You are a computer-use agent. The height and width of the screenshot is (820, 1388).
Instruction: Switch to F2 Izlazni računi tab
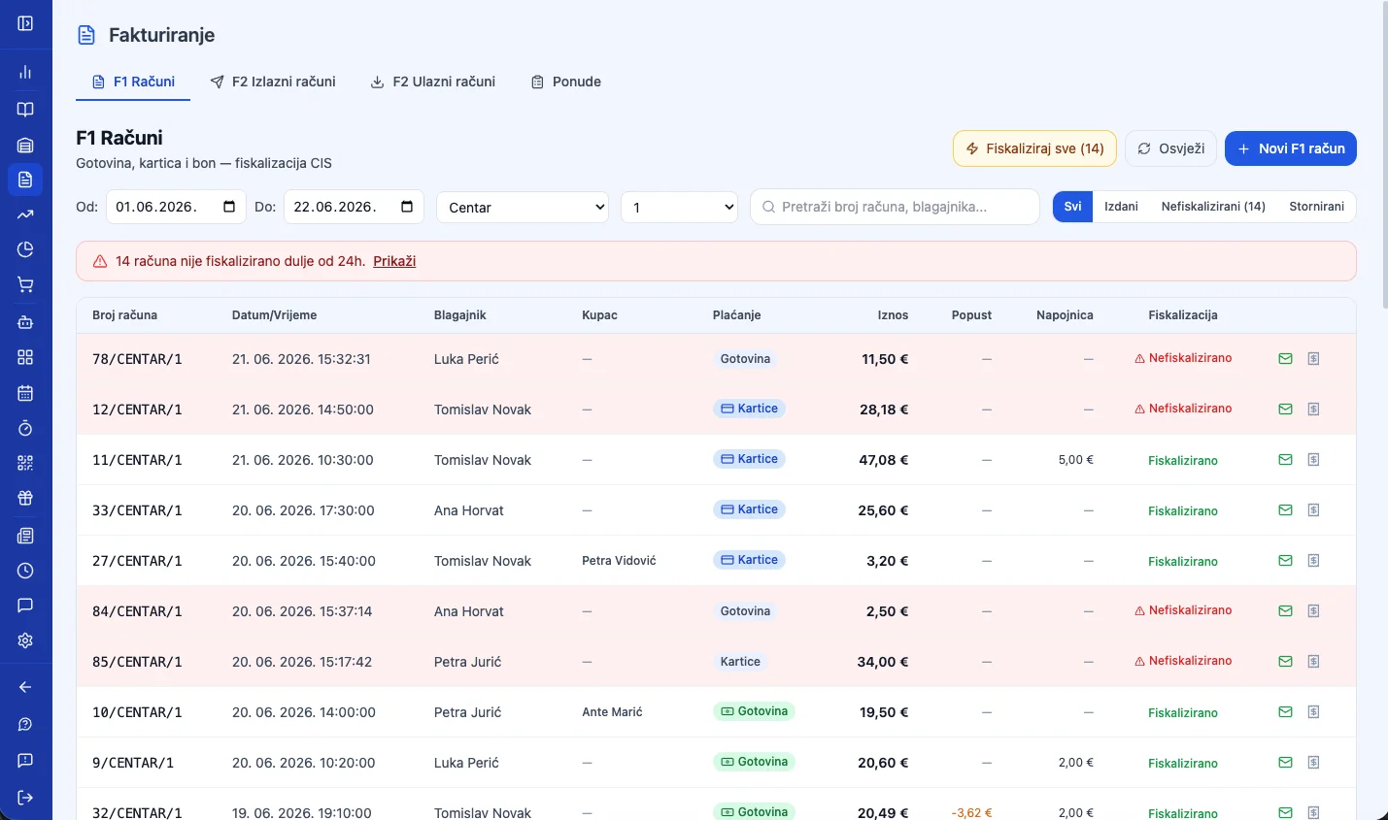[x=273, y=82]
